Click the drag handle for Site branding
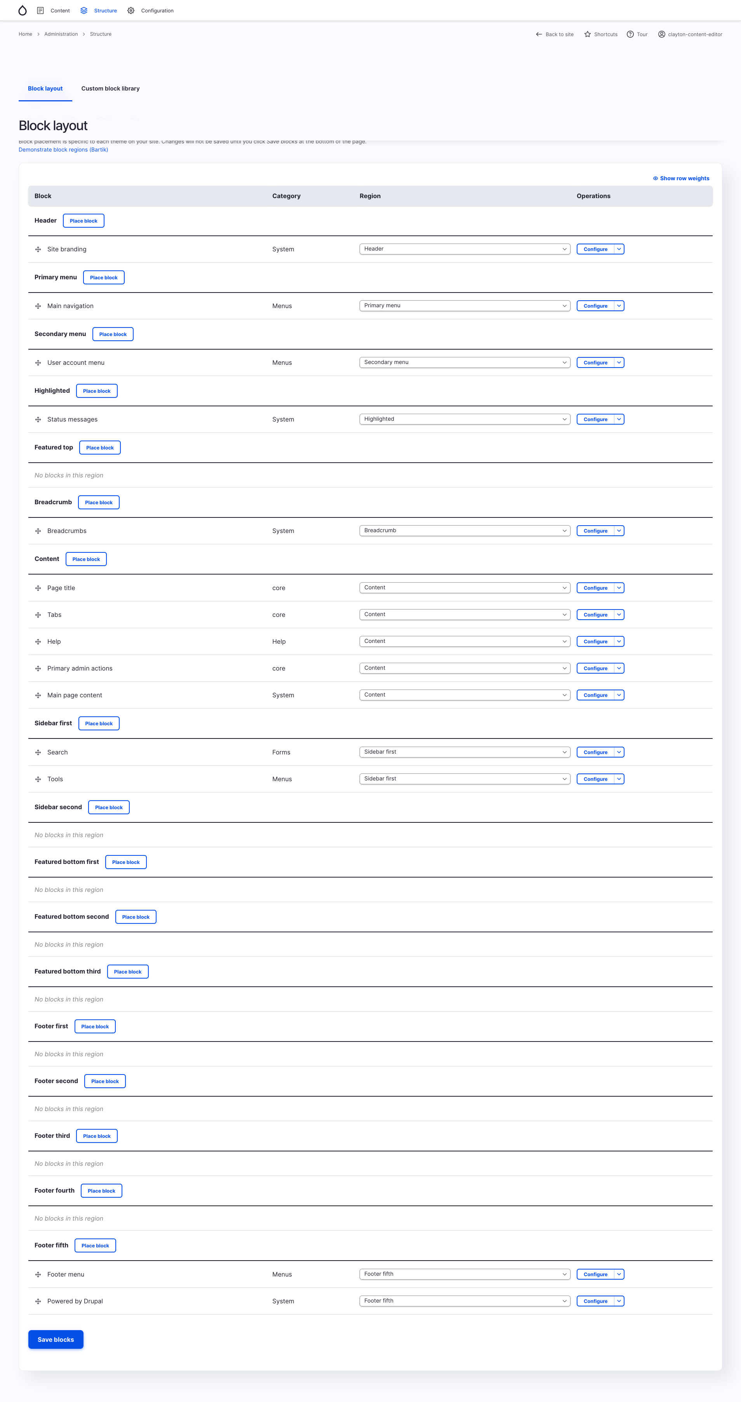The width and height of the screenshot is (741, 1402). tap(38, 249)
